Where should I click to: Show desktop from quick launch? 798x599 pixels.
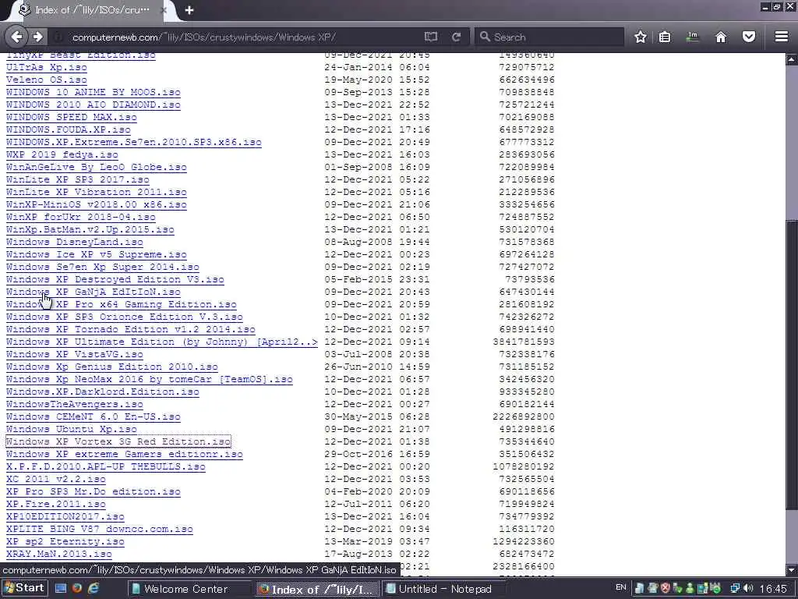pyautogui.click(x=61, y=588)
